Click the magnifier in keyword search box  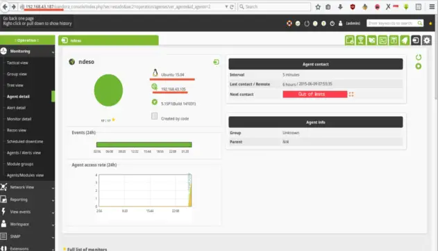[420, 23]
